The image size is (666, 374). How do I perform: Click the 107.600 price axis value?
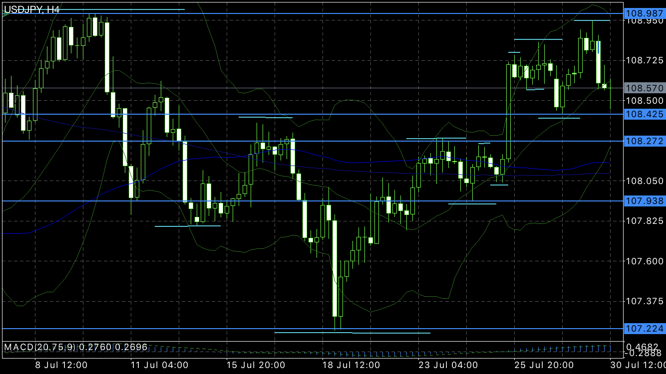click(x=645, y=261)
